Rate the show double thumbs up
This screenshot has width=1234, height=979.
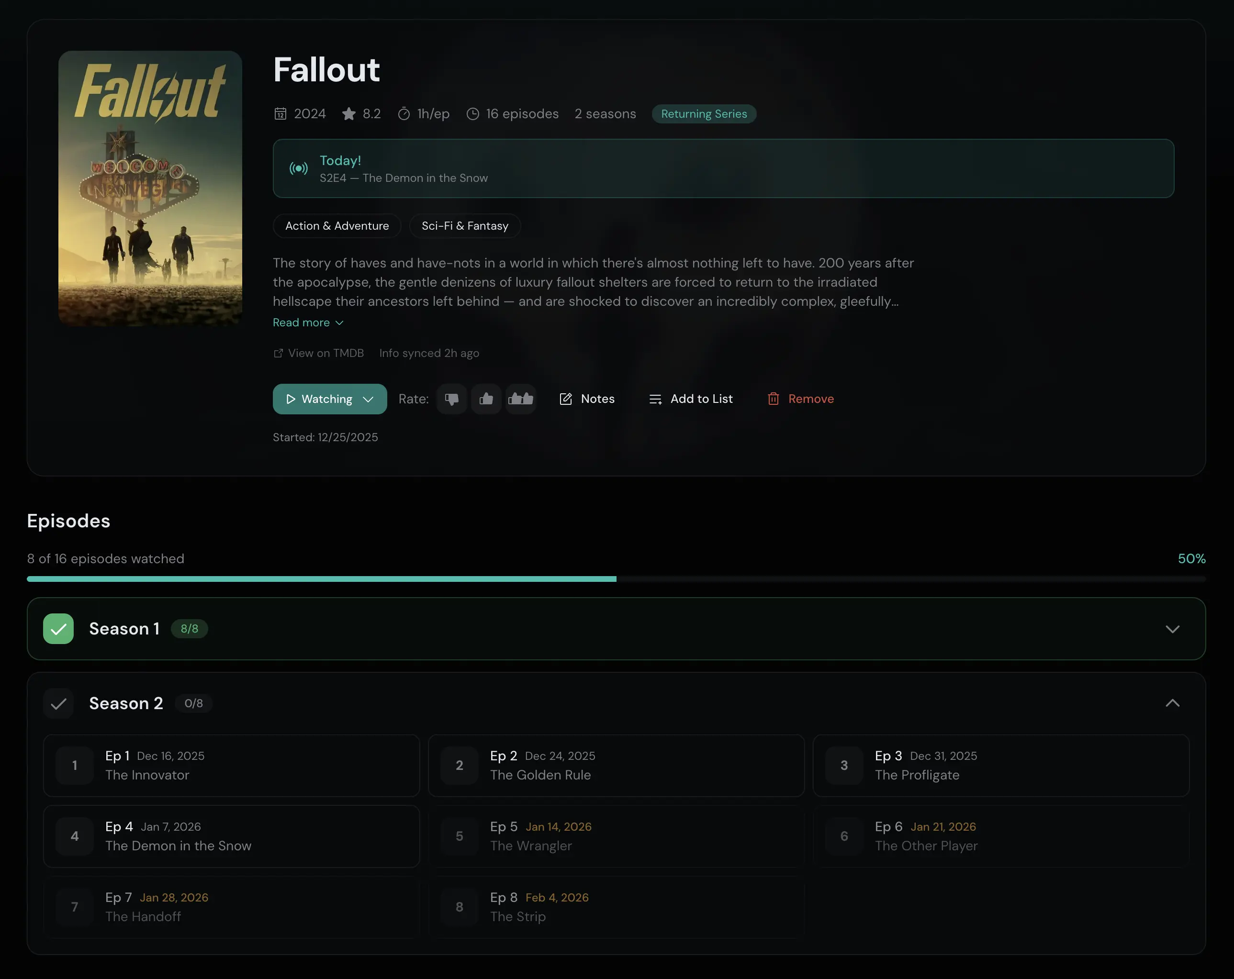[x=520, y=399]
